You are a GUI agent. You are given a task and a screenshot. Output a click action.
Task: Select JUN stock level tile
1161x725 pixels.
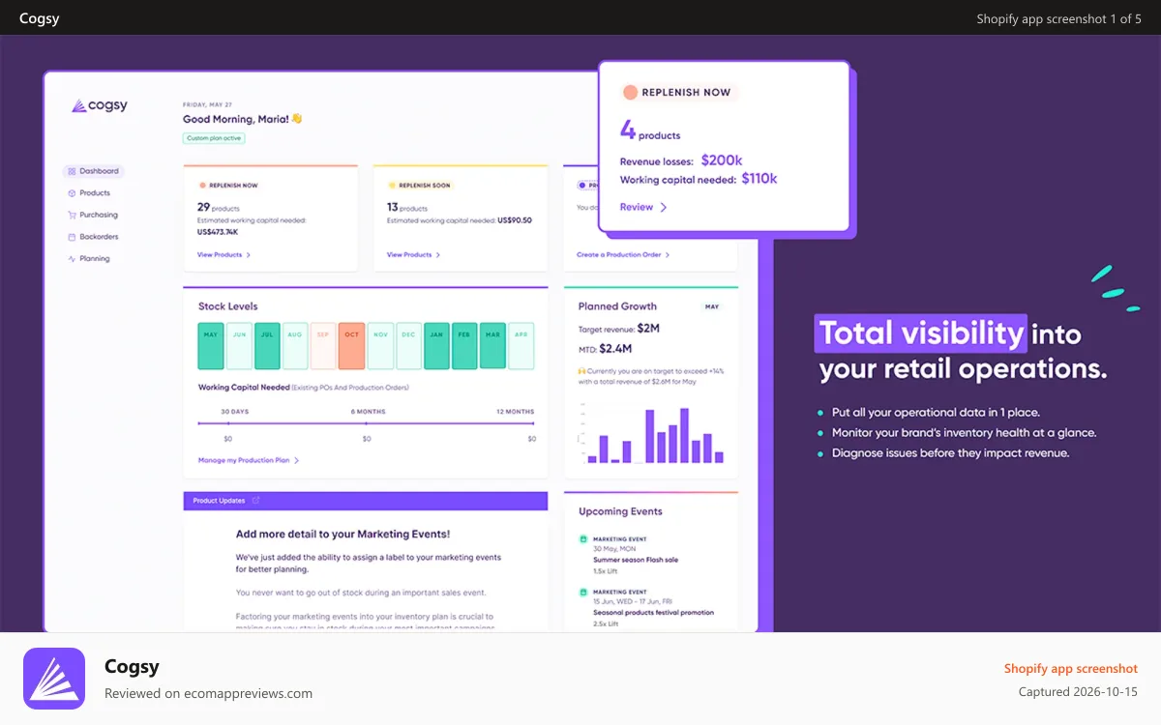[x=239, y=346]
